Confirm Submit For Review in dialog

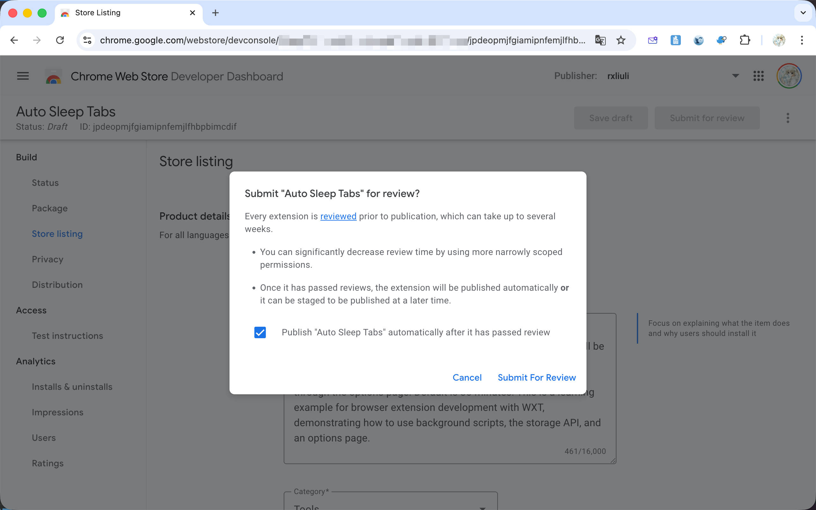pos(536,377)
